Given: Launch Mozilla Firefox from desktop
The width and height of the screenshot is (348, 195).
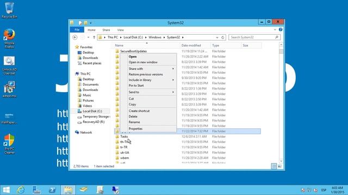Looking at the screenshot, I should coord(9,38).
